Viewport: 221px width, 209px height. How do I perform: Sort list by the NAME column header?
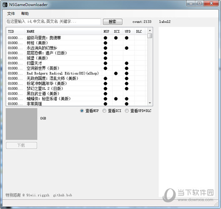(x=63, y=31)
